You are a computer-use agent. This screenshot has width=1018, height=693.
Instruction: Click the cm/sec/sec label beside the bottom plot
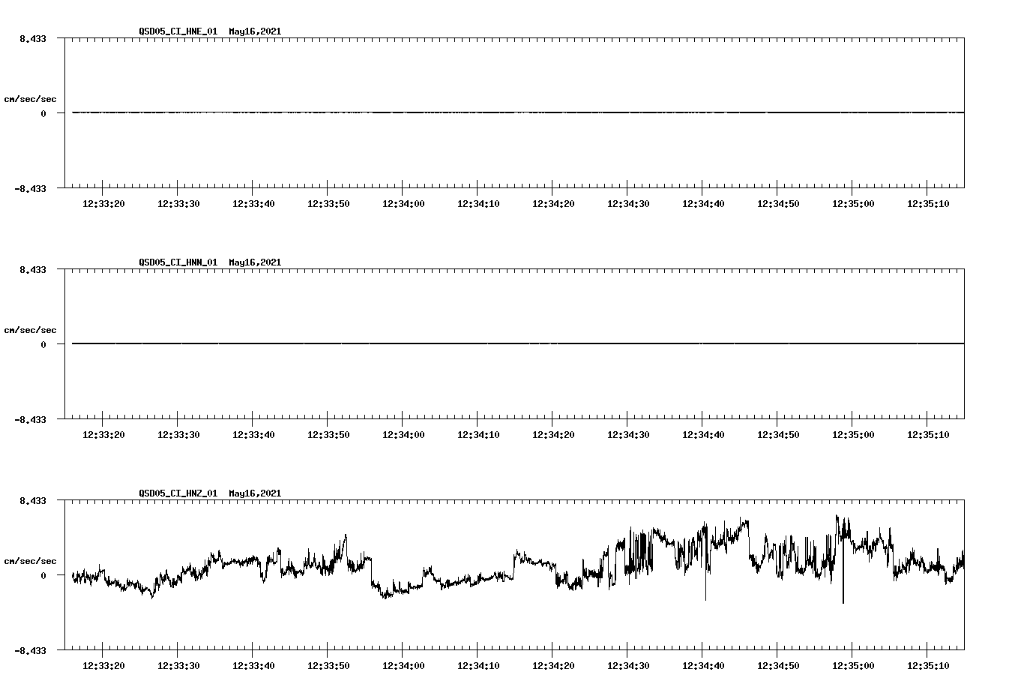(31, 559)
